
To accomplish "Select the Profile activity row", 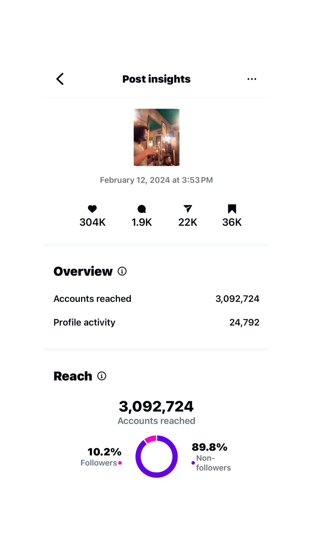I will tap(156, 322).
